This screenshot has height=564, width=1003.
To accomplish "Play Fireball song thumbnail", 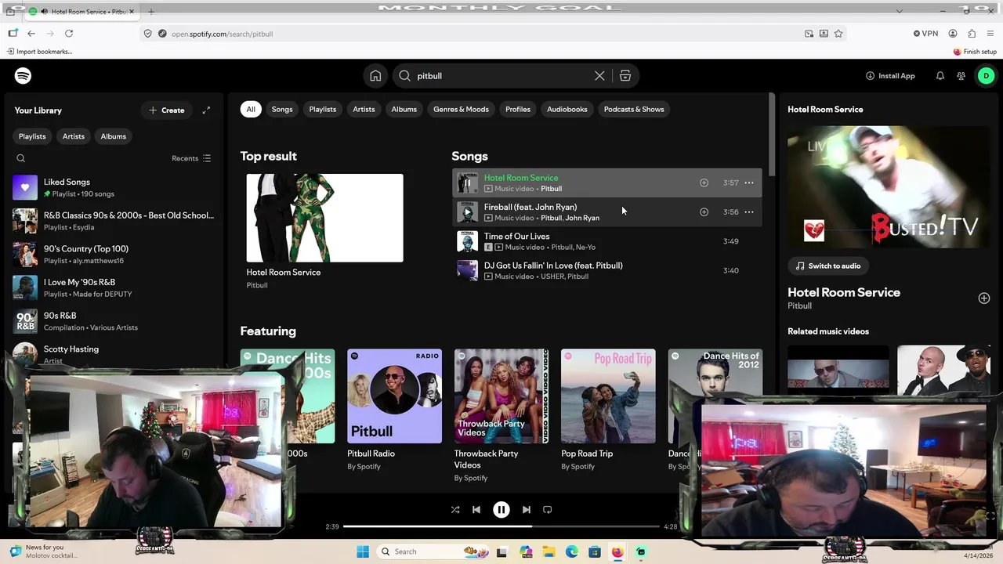I will point(468,212).
